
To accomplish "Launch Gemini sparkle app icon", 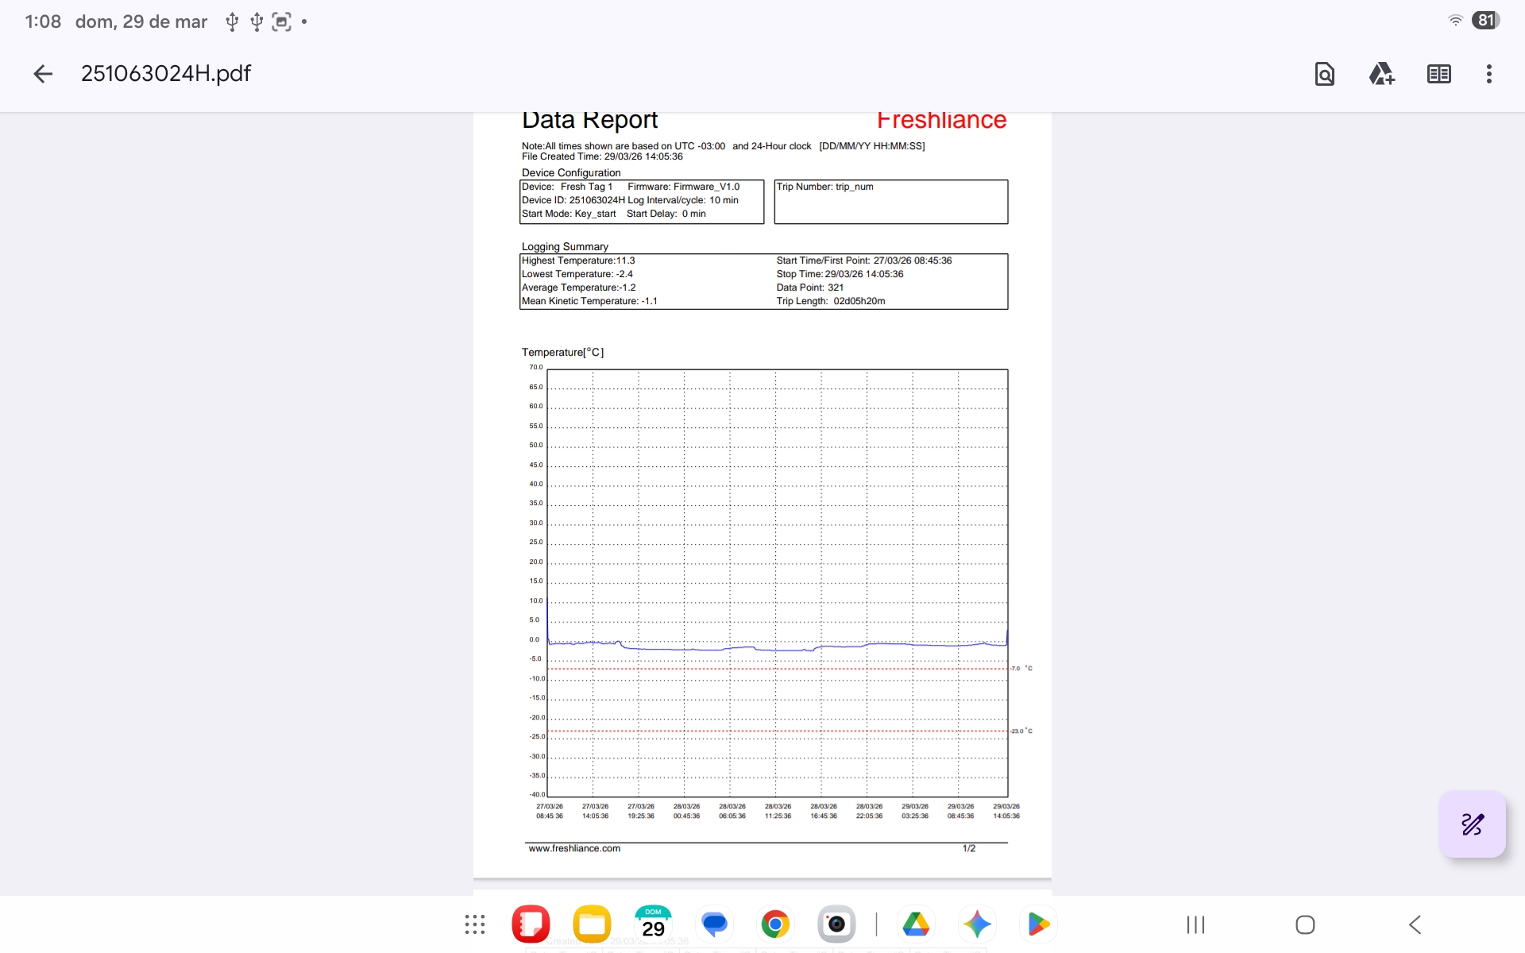I will [977, 924].
